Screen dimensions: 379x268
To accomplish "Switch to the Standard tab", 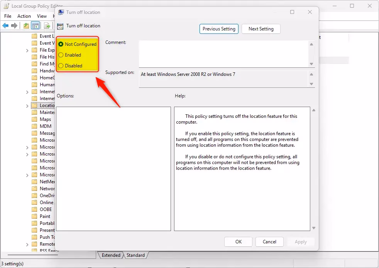I will 135,255.
